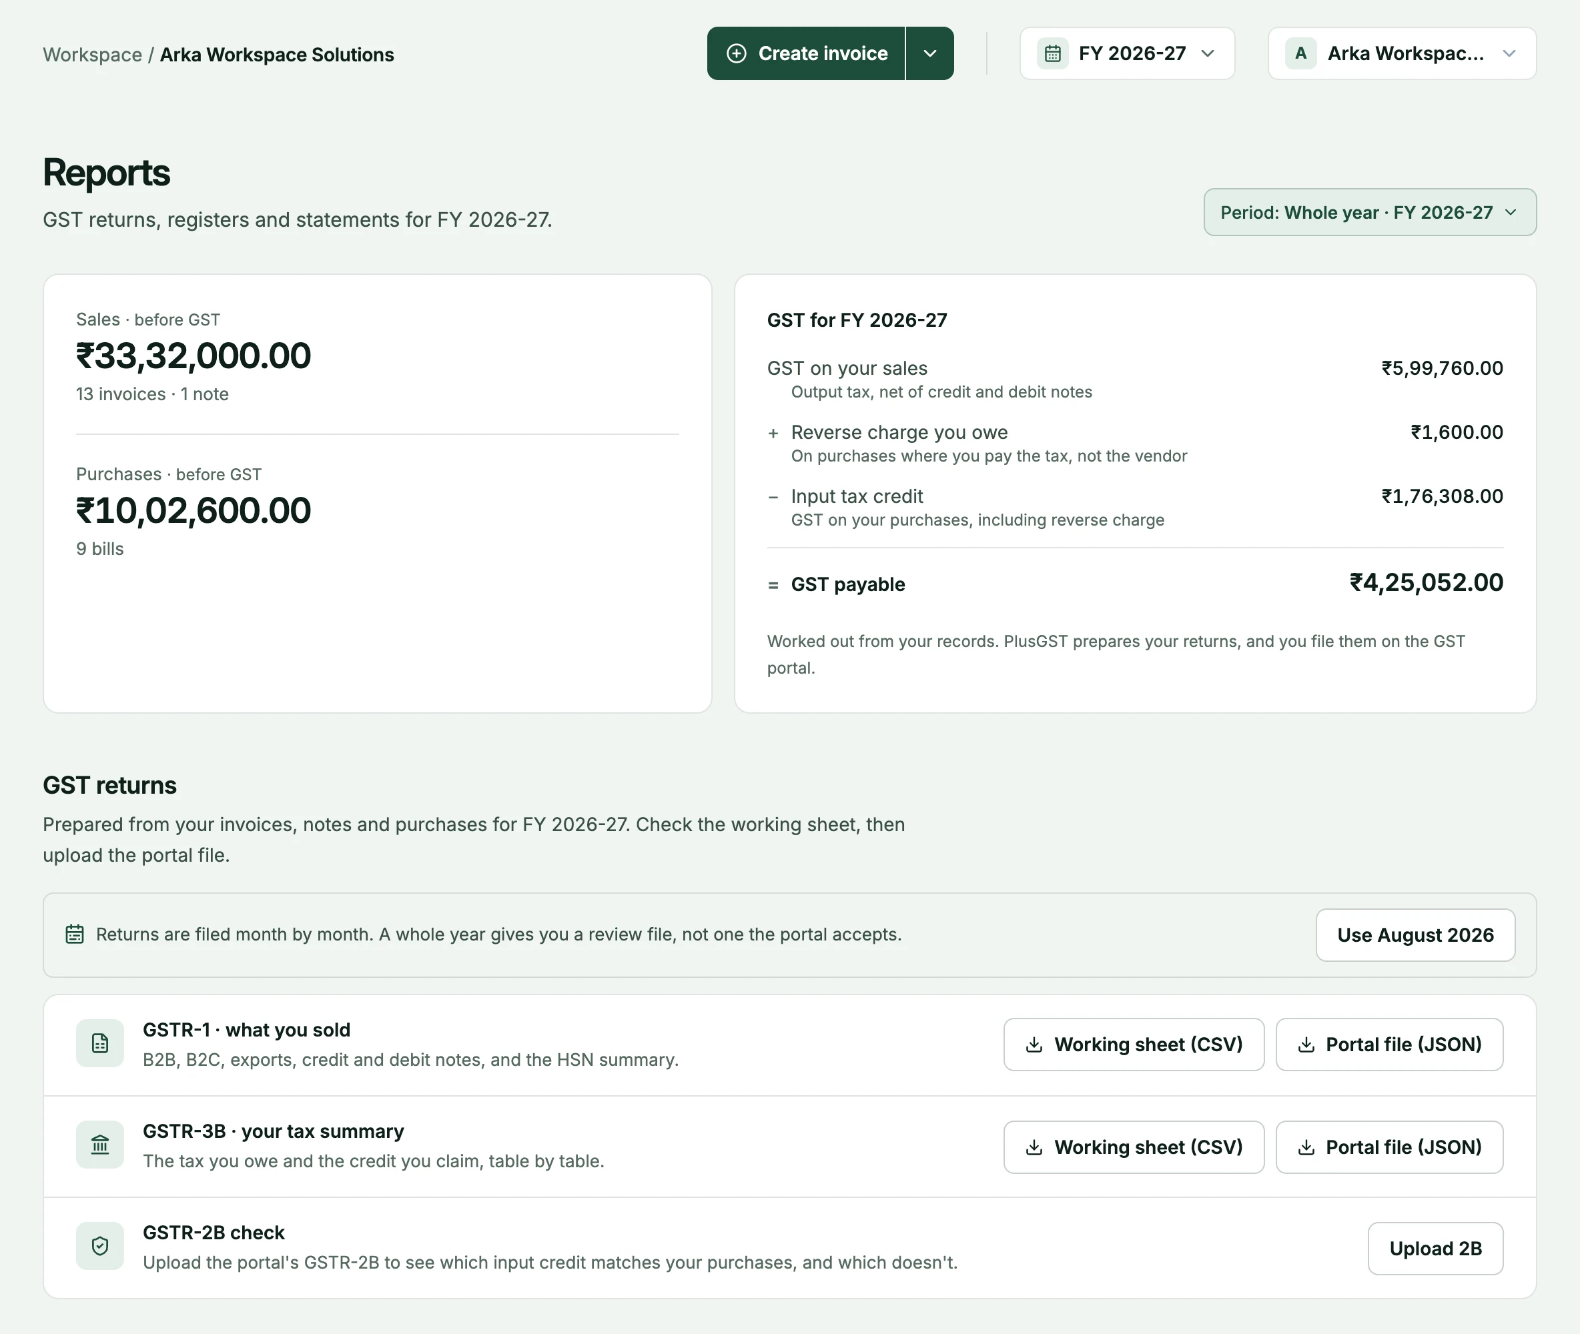
Task: Open the FY 2026-27 financial year selector
Action: (x=1127, y=53)
